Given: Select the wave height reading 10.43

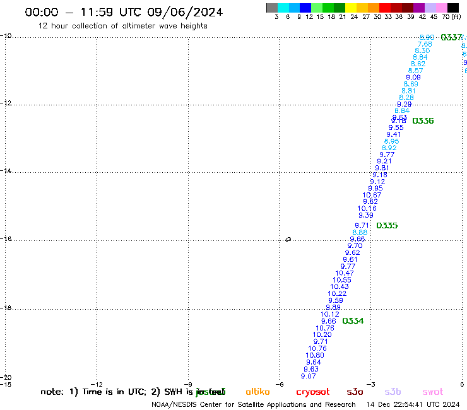Looking at the screenshot, I should (340, 286).
